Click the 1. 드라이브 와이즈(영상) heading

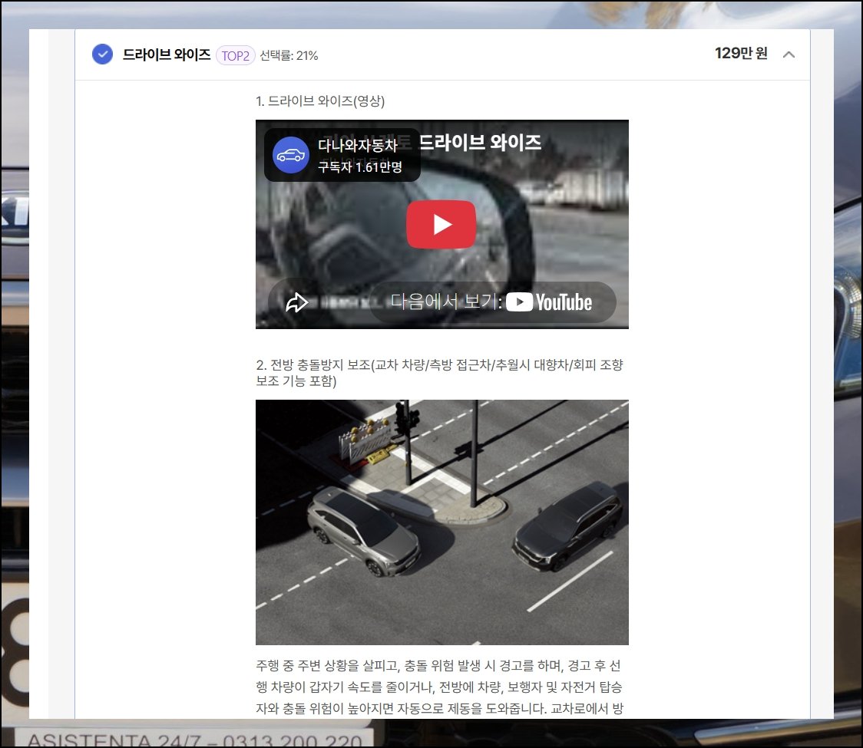320,101
